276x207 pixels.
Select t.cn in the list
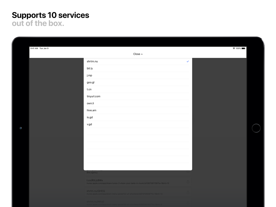point(138,89)
